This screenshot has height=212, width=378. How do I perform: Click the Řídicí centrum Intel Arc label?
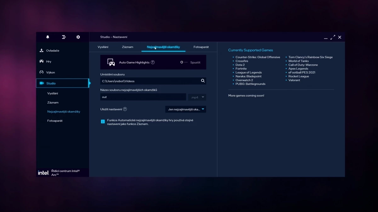point(66,173)
